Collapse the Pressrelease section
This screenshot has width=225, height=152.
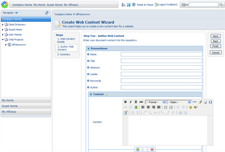pos(88,48)
